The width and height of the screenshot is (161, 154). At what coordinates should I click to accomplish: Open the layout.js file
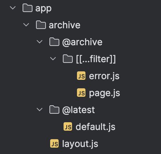[x=80, y=144]
